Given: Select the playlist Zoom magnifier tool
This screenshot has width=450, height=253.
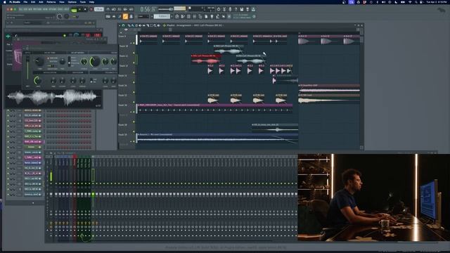Looking at the screenshot, I should [x=155, y=25].
